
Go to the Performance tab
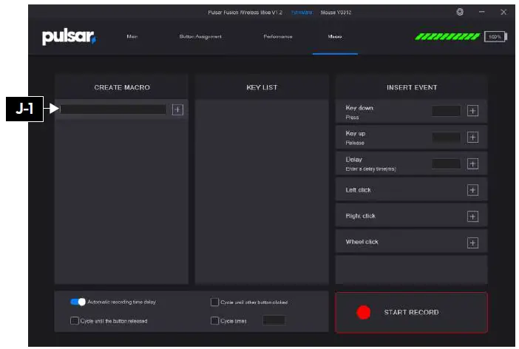click(278, 36)
